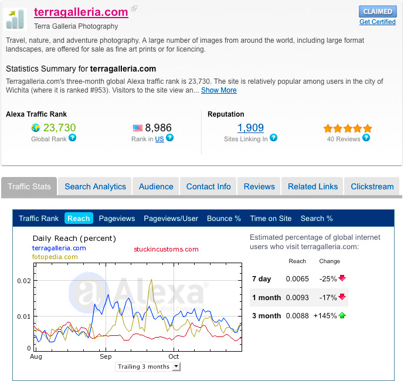Image resolution: width=404 pixels, height=381 pixels.
Task: Switch to the Search Analytics tab
Action: pos(95,186)
